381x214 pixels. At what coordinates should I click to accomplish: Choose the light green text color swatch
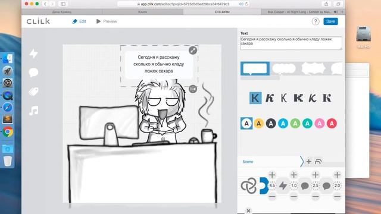tap(295, 123)
